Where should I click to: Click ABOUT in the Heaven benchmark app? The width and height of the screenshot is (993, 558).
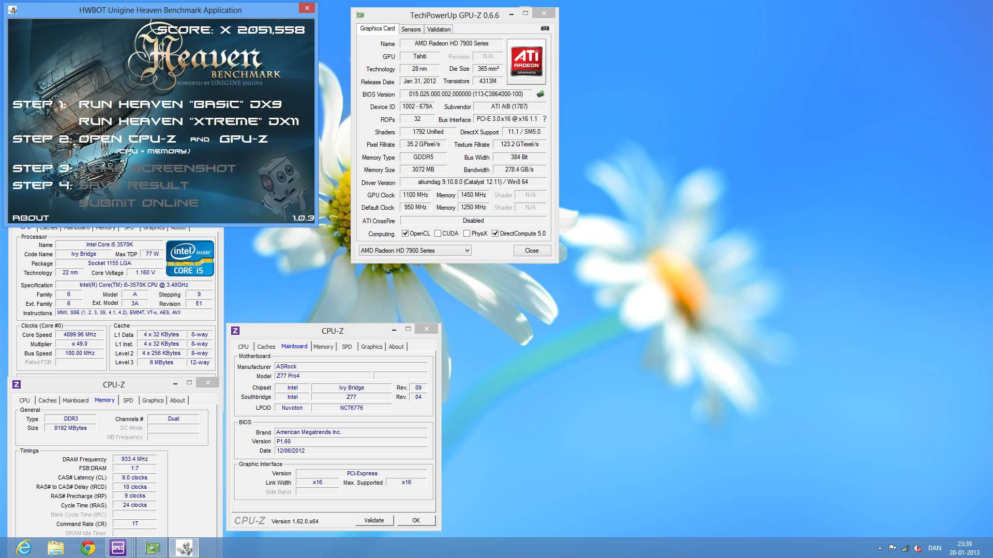pos(31,218)
